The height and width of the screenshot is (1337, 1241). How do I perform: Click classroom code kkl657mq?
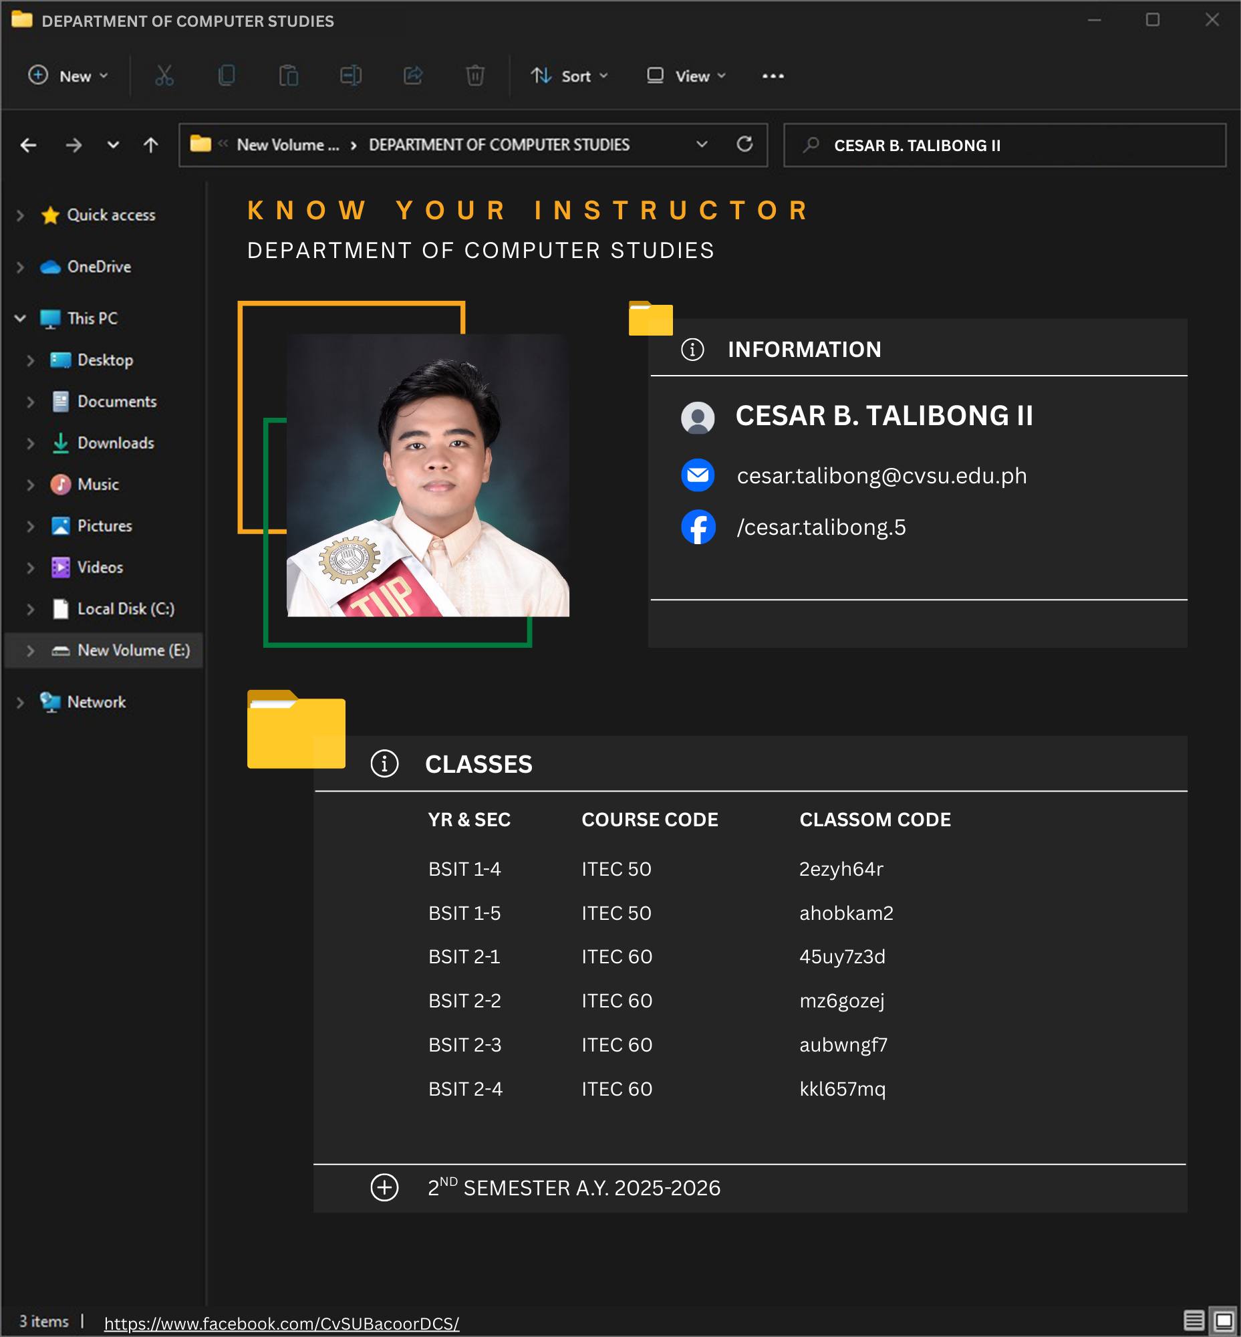tap(842, 1089)
